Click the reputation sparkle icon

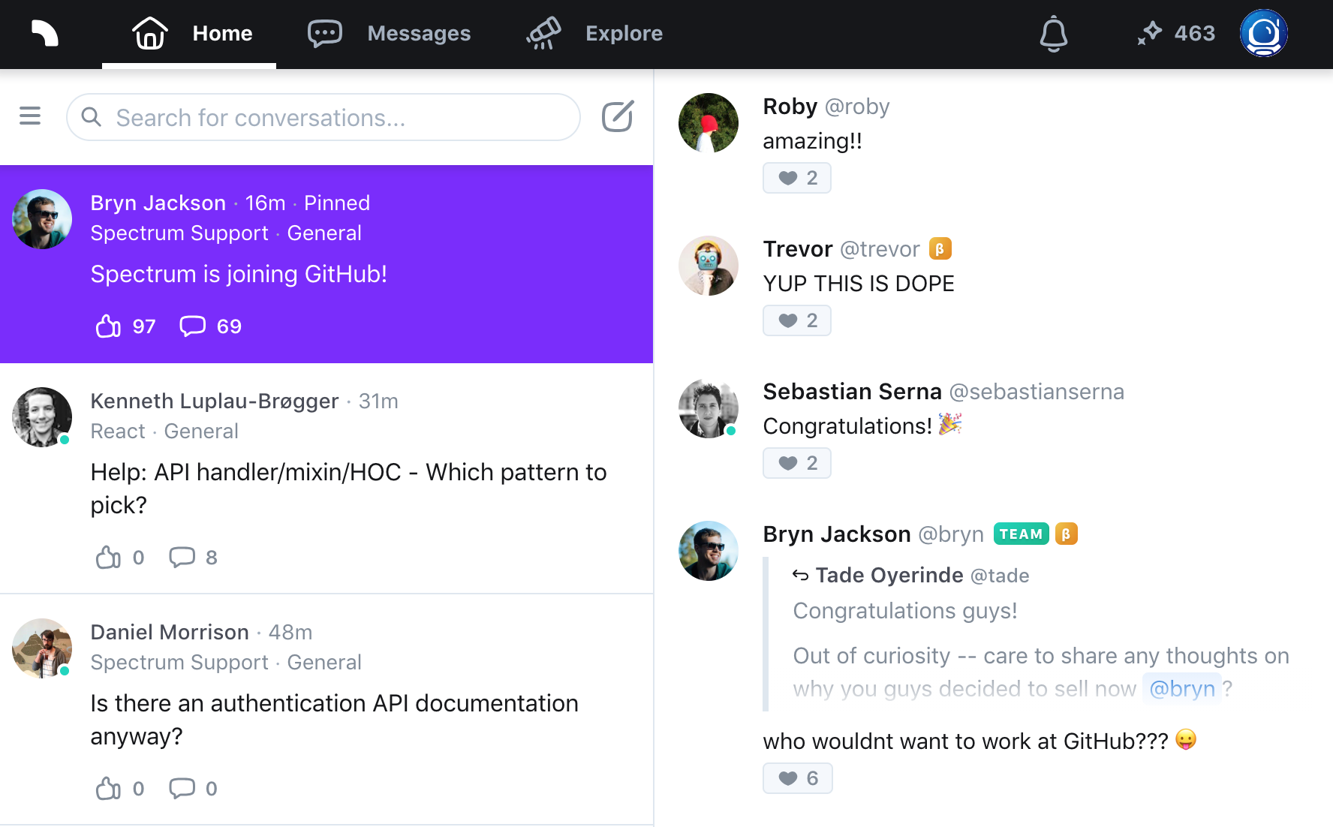pyautogui.click(x=1149, y=33)
